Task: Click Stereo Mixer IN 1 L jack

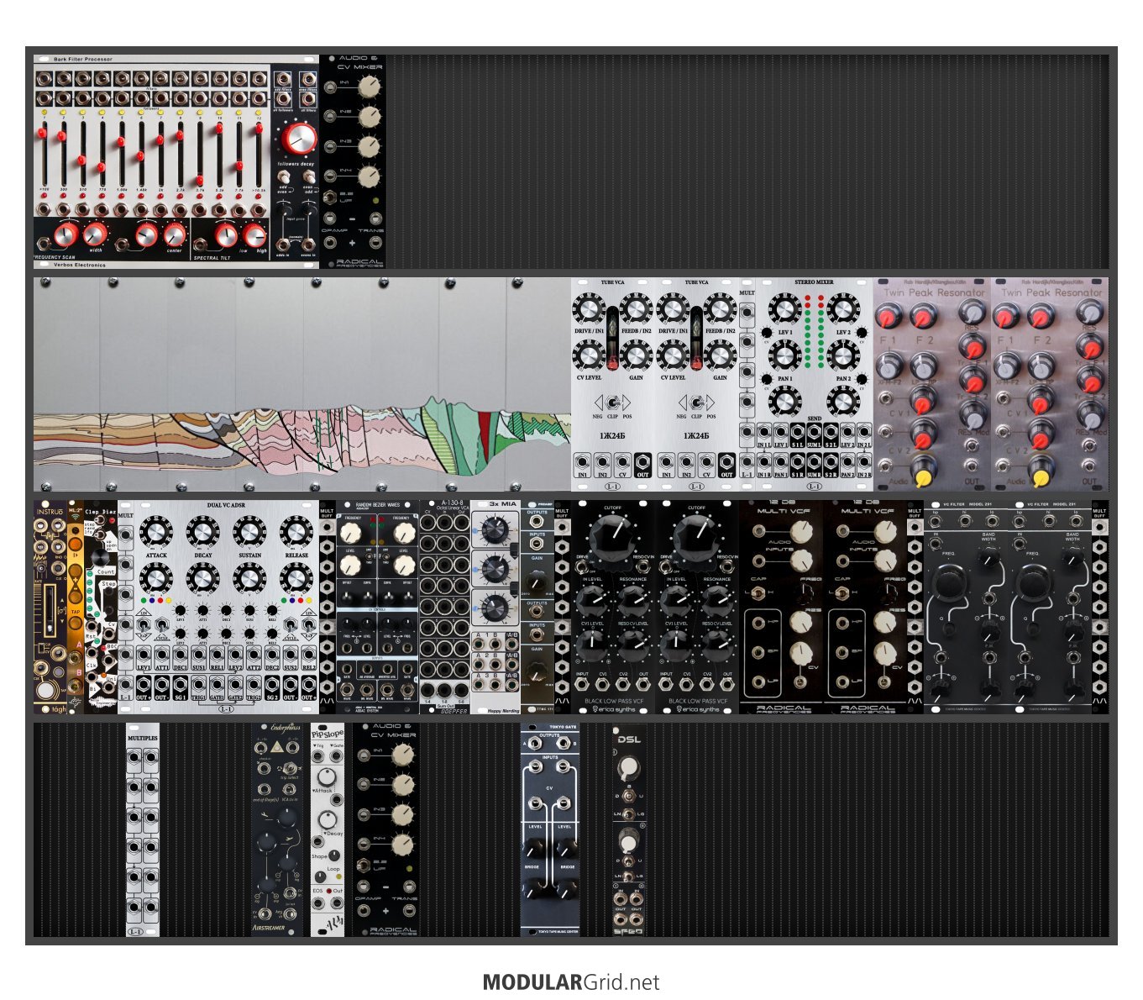Action: (x=764, y=433)
